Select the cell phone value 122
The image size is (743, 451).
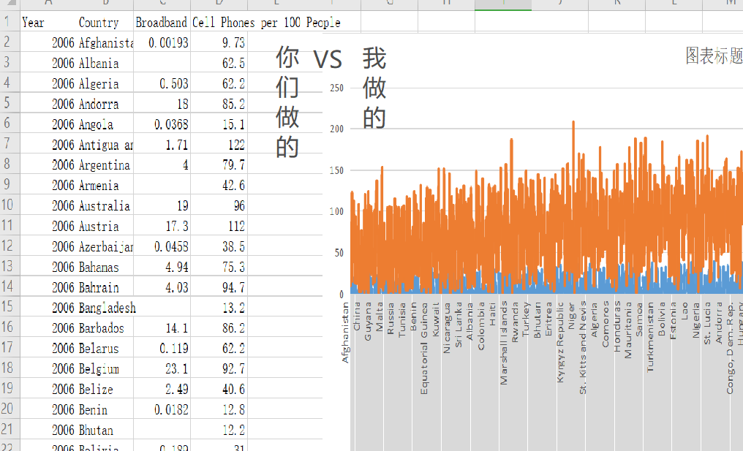pos(219,145)
